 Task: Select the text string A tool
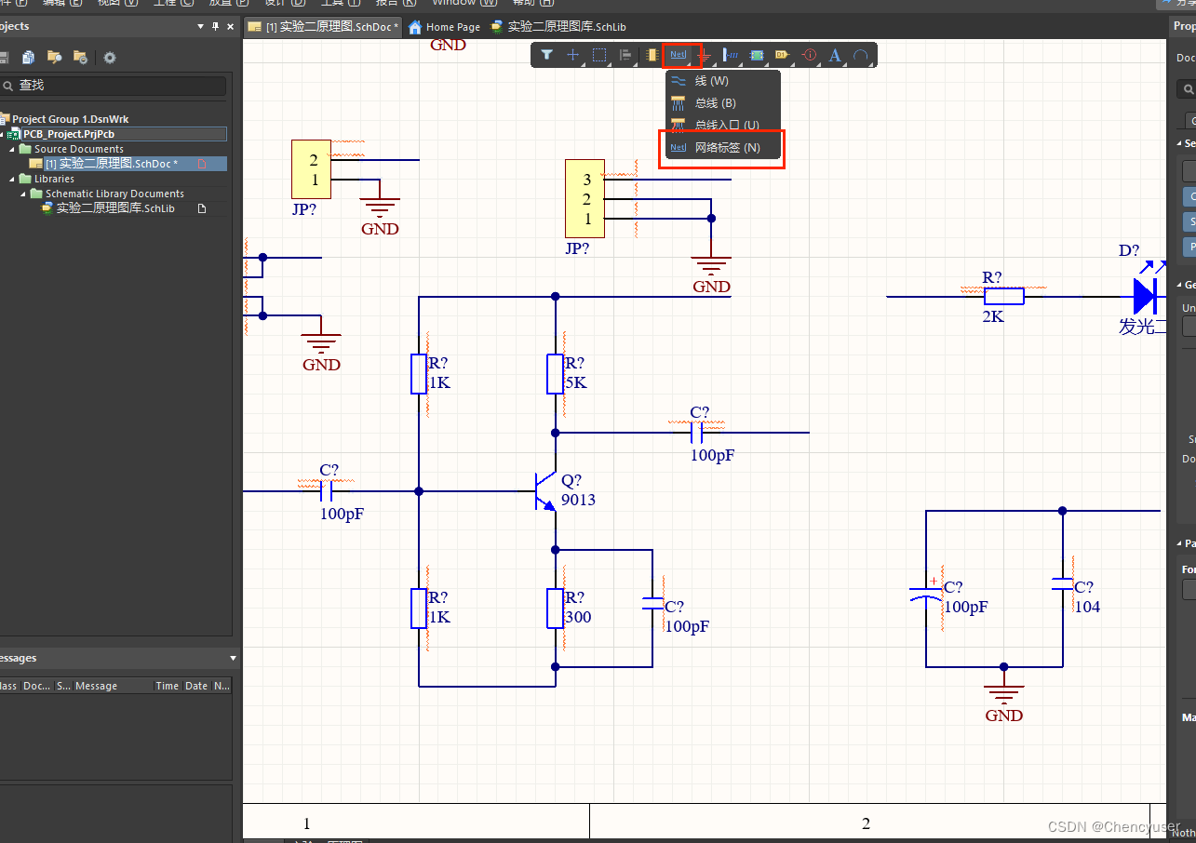835,55
